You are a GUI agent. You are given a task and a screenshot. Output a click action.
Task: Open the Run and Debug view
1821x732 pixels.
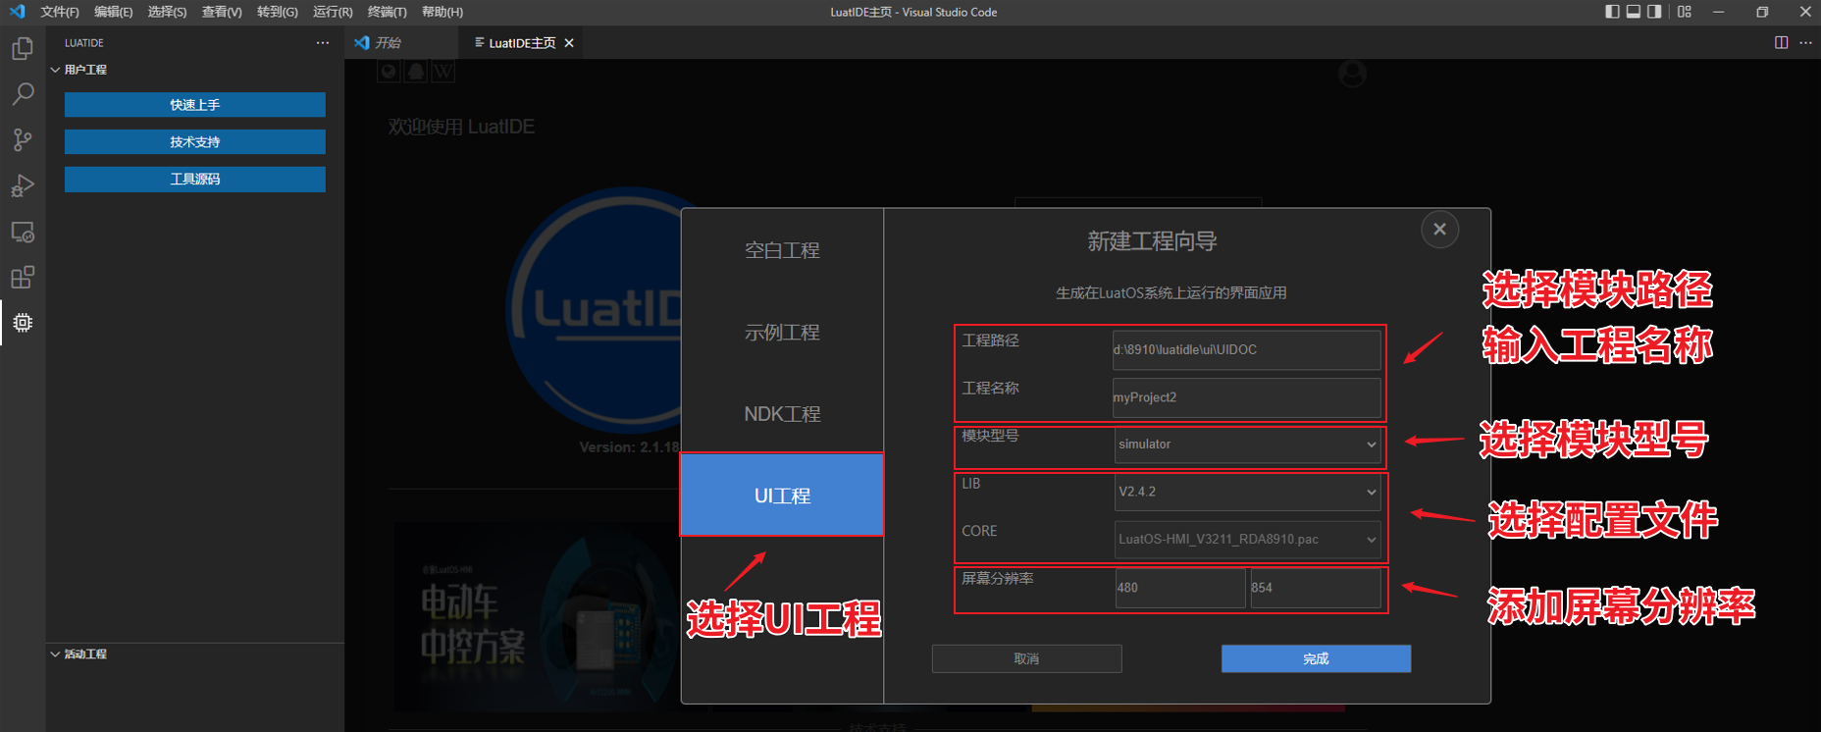tap(23, 185)
